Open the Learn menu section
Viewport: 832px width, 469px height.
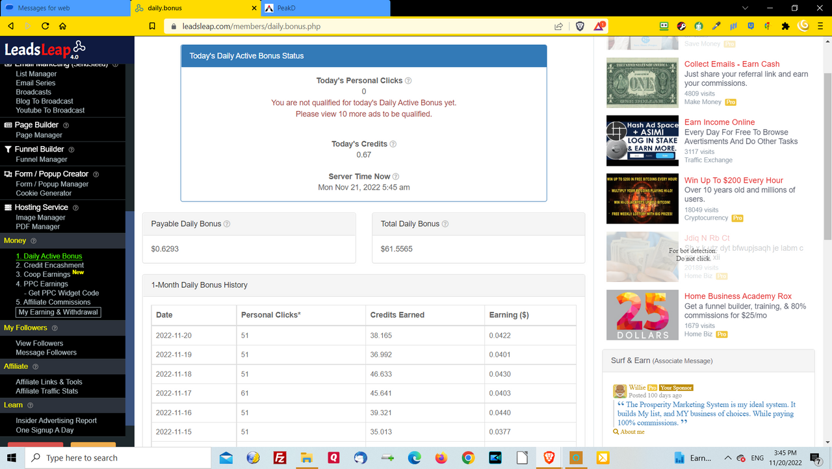(13, 405)
